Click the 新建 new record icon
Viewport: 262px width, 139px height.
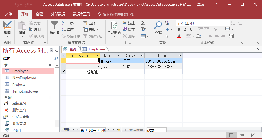[129, 23]
